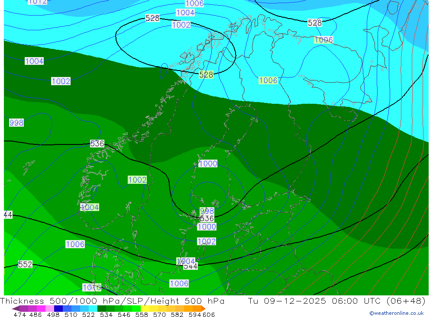
Task: Select the light pink legend swatch
Action: 50,308
